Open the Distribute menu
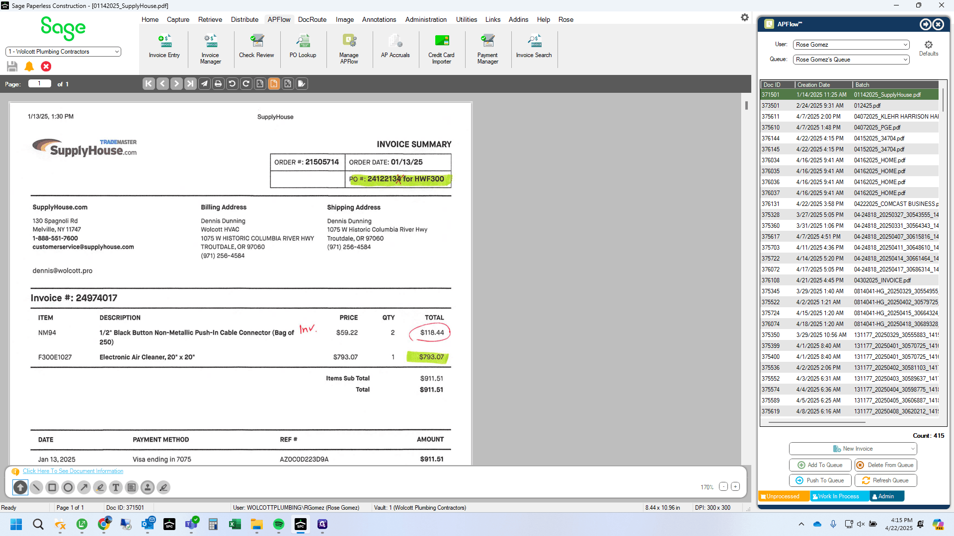Screen dimensions: 954x536 pos(244,19)
